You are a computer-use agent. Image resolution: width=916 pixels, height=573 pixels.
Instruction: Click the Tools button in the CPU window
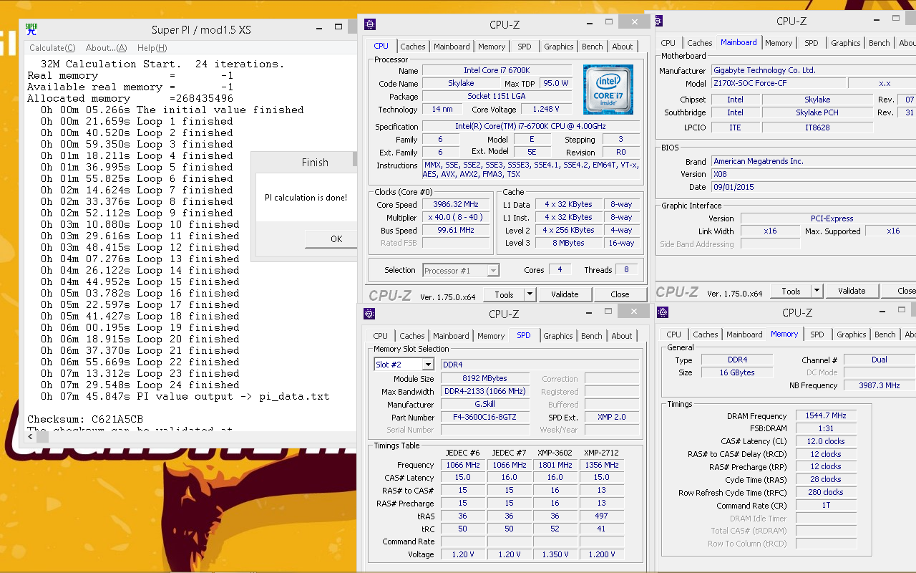(504, 294)
